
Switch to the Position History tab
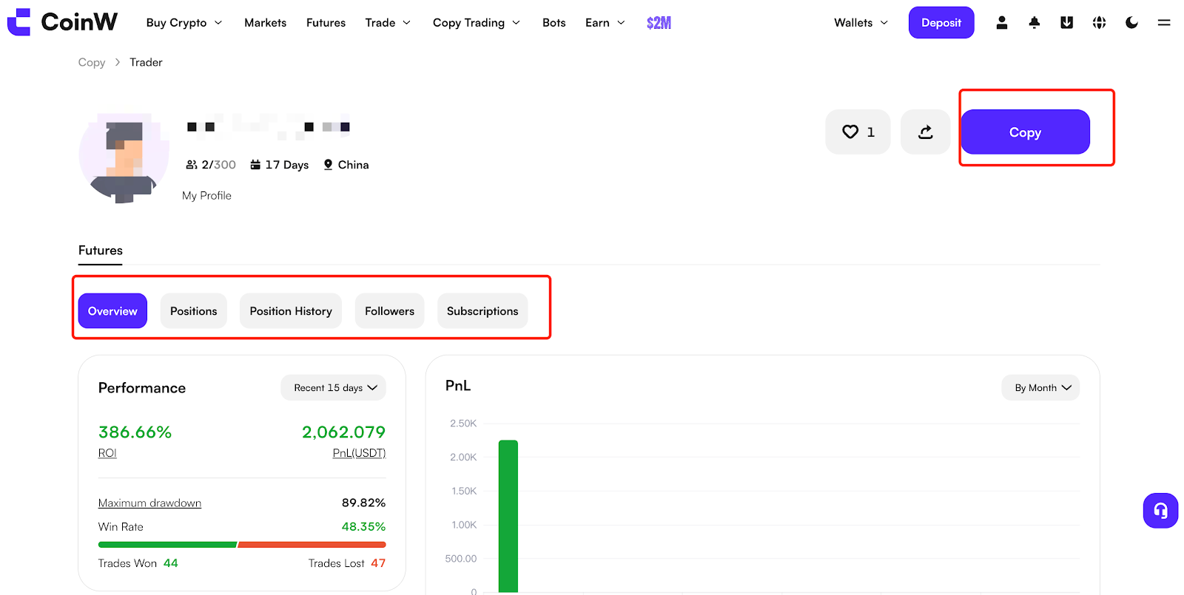coord(291,311)
